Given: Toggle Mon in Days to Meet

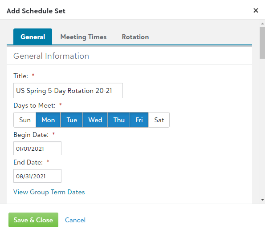Looking at the screenshot, I should (48, 120).
